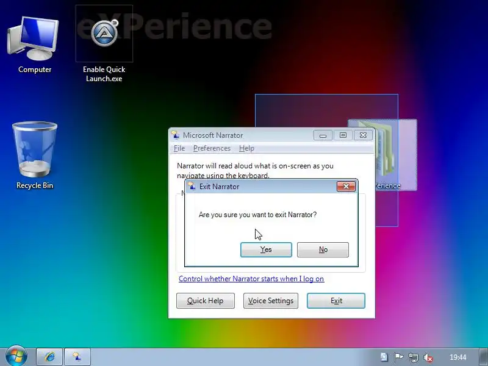Click the document tray icon beside the flag
This screenshot has width=488, height=366.
[384, 357]
